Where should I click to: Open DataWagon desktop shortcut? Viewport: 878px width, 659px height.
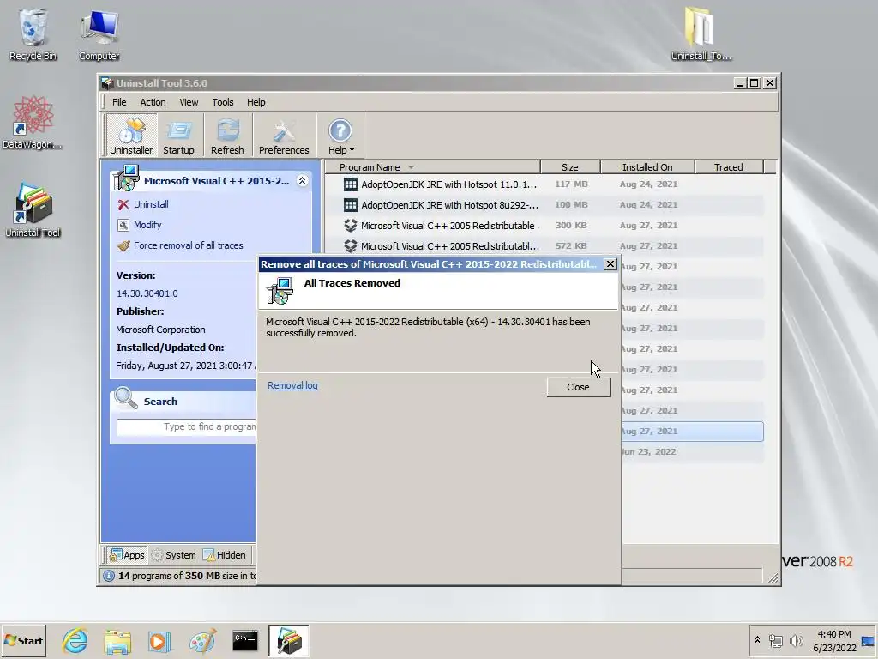[33, 123]
